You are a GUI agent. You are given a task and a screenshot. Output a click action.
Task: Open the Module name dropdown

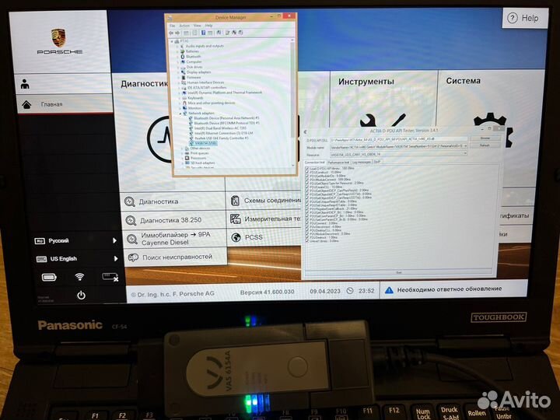(x=464, y=145)
